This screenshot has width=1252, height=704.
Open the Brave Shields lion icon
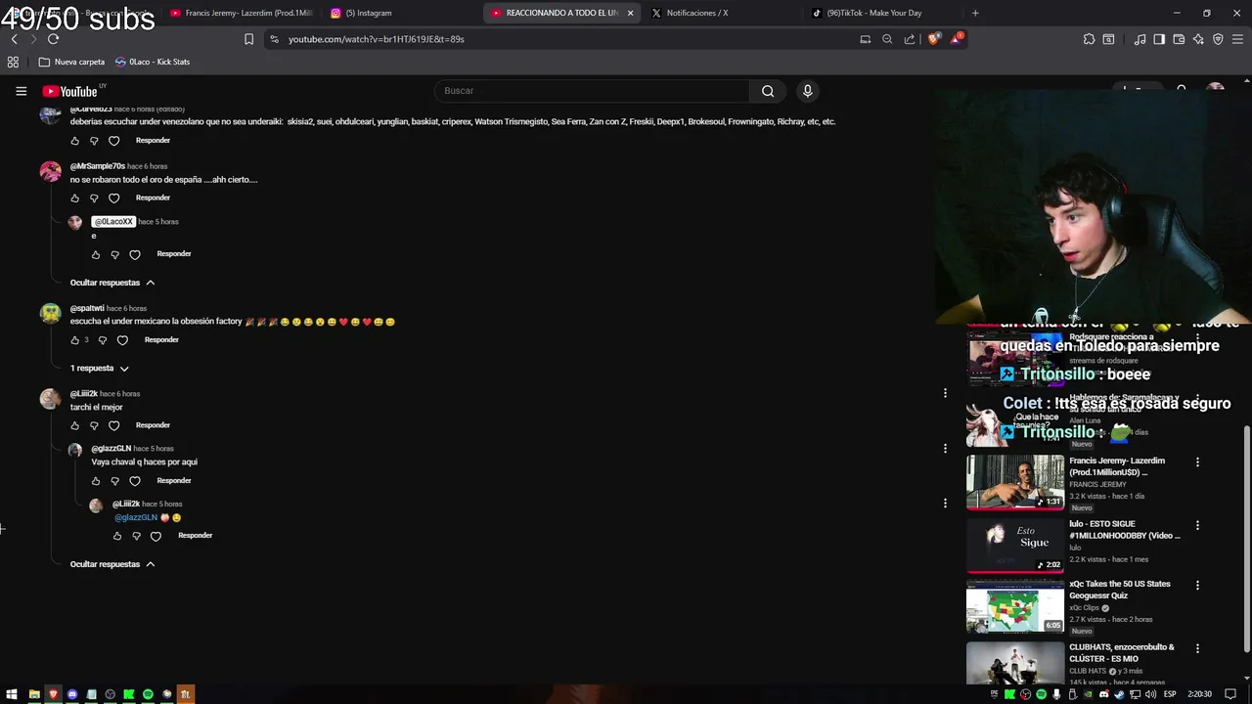click(x=933, y=39)
